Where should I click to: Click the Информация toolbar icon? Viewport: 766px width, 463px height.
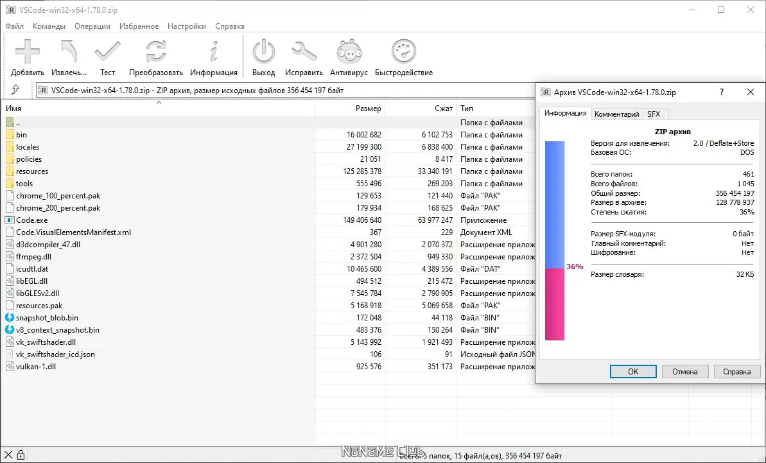(213, 51)
